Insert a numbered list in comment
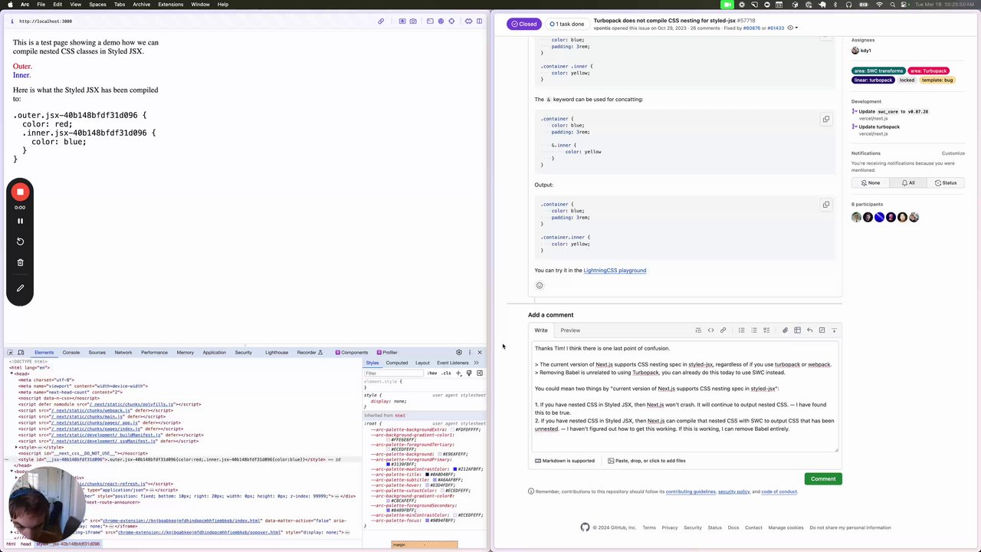 coord(741,330)
